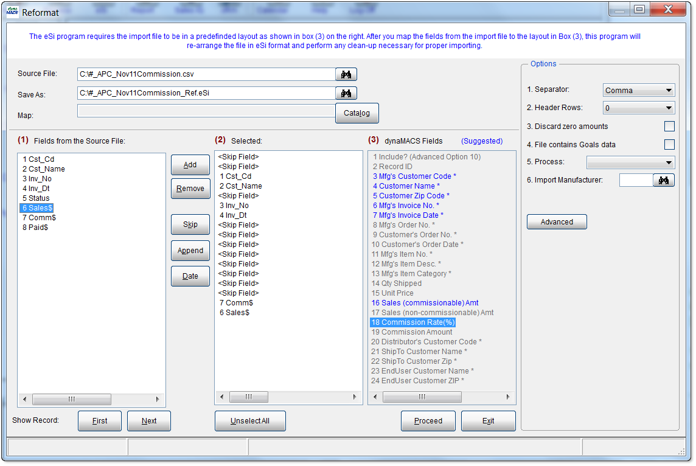Viewport: 696px width, 466px height.
Task: Click the dynaMACS app icon in title bar
Action: click(12, 12)
